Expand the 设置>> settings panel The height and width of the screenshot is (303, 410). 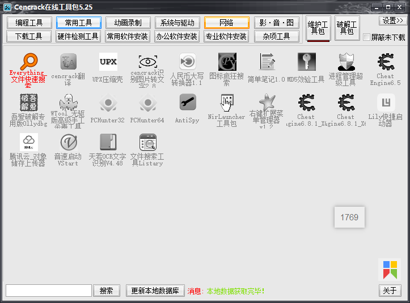pos(393,20)
